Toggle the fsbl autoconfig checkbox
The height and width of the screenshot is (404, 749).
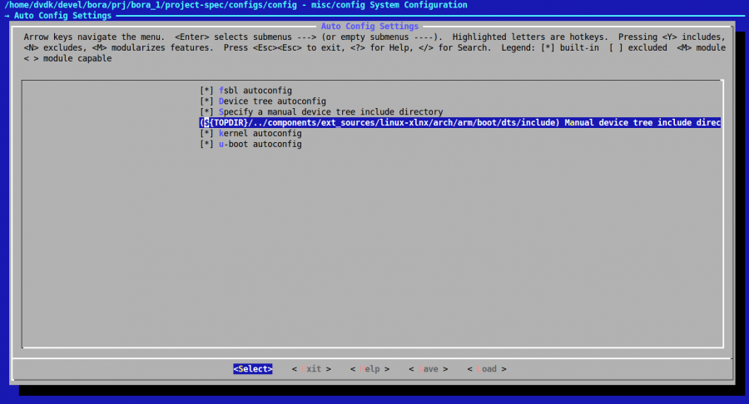click(206, 90)
